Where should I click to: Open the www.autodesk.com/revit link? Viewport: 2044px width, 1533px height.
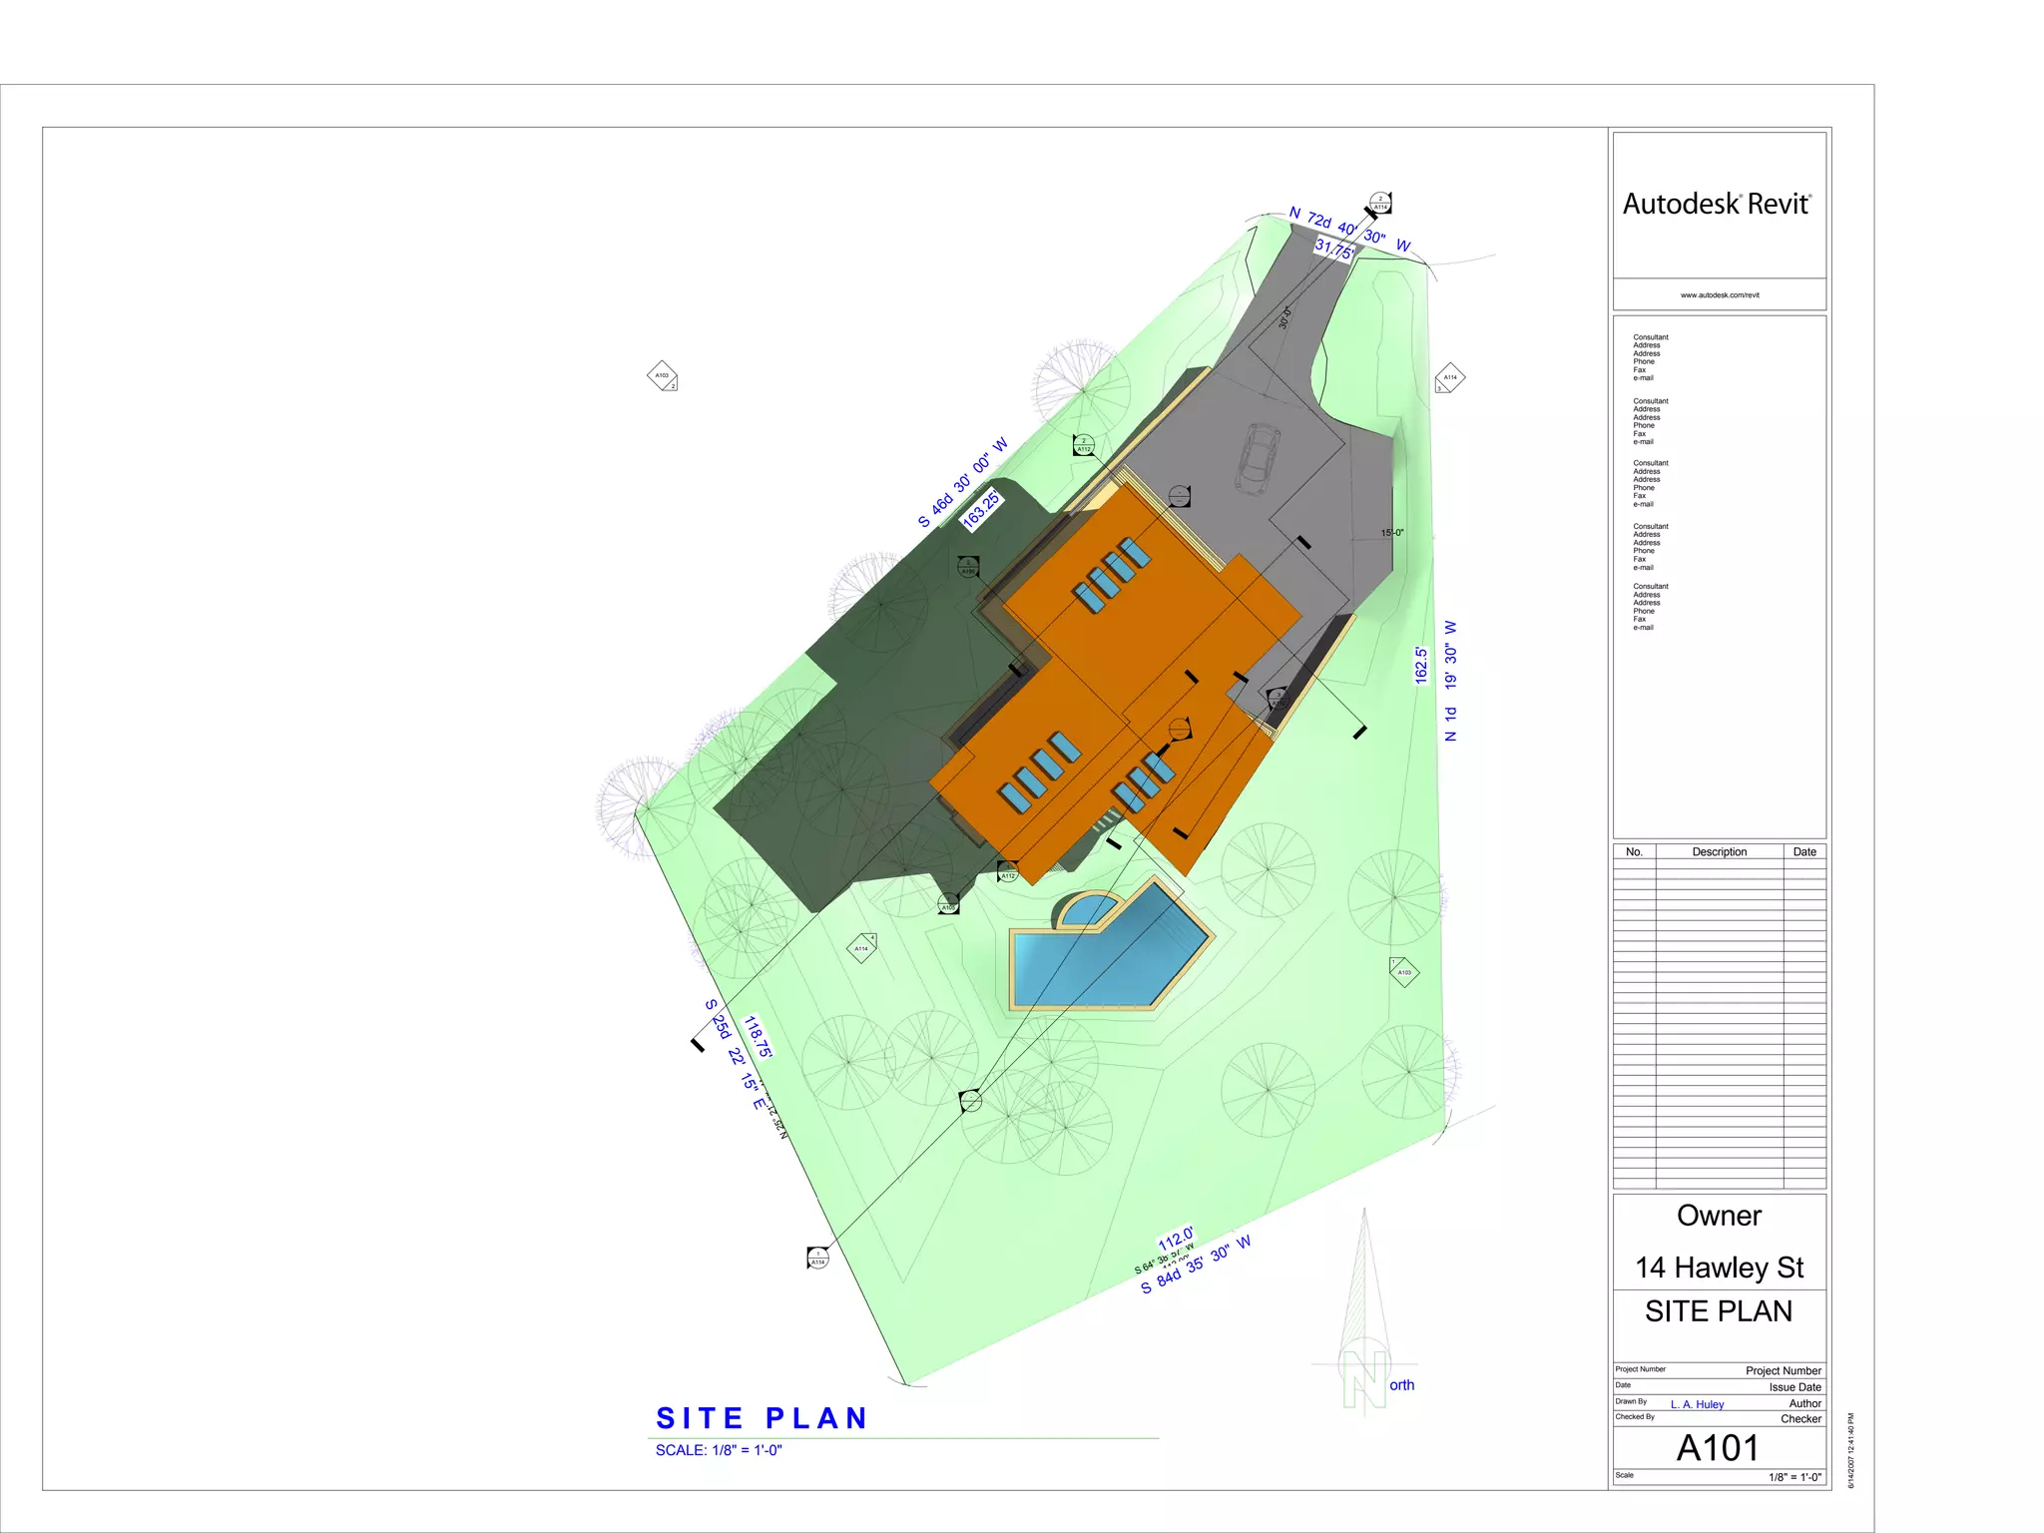point(1719,295)
